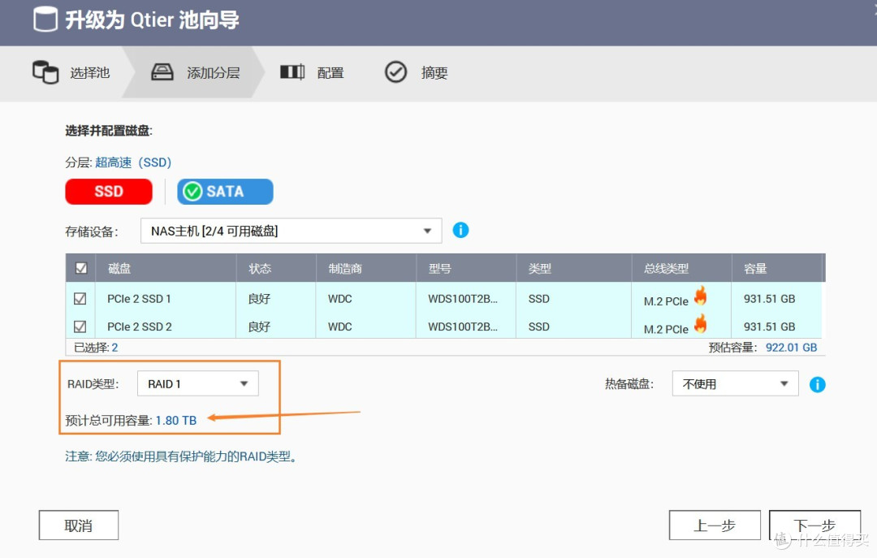Click SSD type cell in PCIe 2 SSD 2 row
Screen dimensions: 877x558
[538, 327]
